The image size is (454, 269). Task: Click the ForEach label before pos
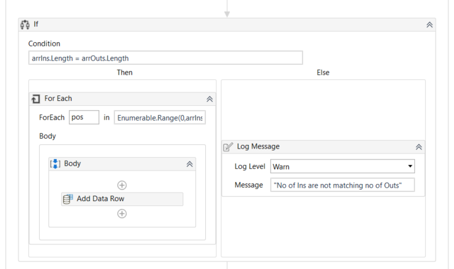click(x=52, y=117)
